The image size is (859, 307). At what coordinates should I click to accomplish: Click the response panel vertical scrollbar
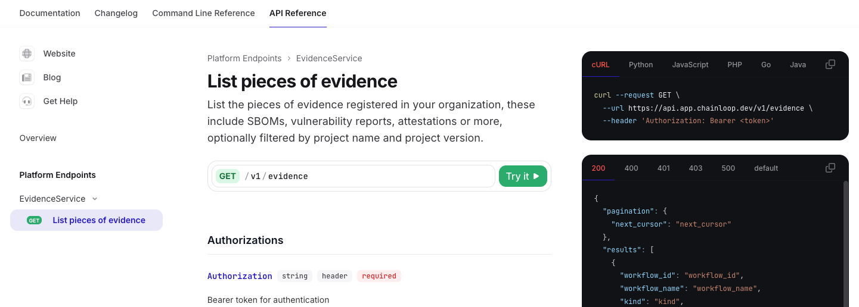point(845,244)
